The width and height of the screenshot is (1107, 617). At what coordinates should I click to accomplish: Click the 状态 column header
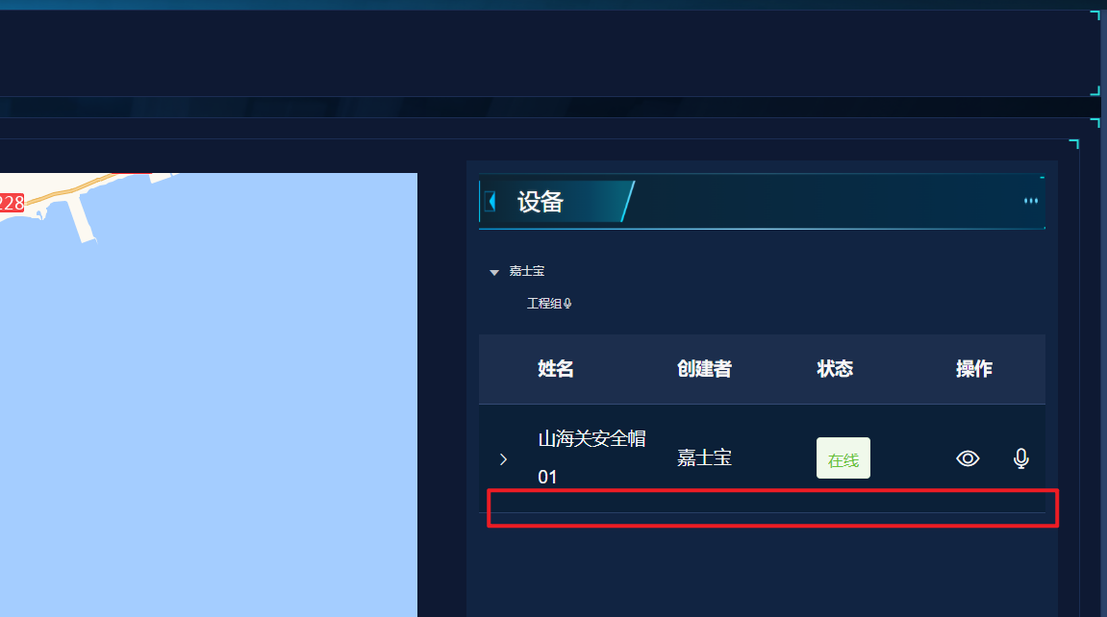(x=835, y=369)
